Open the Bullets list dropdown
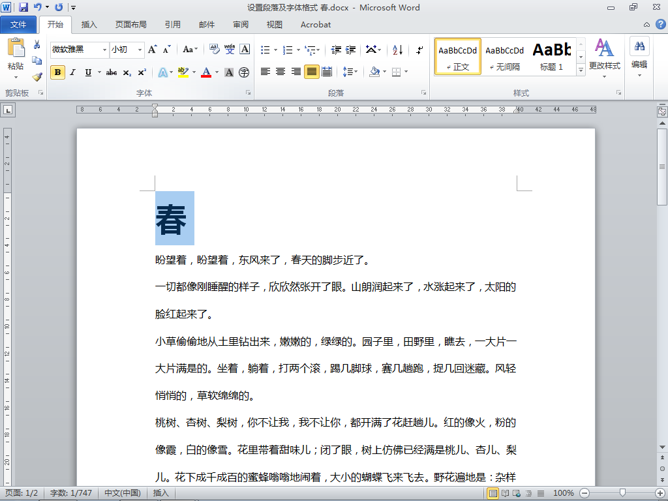 276,50
